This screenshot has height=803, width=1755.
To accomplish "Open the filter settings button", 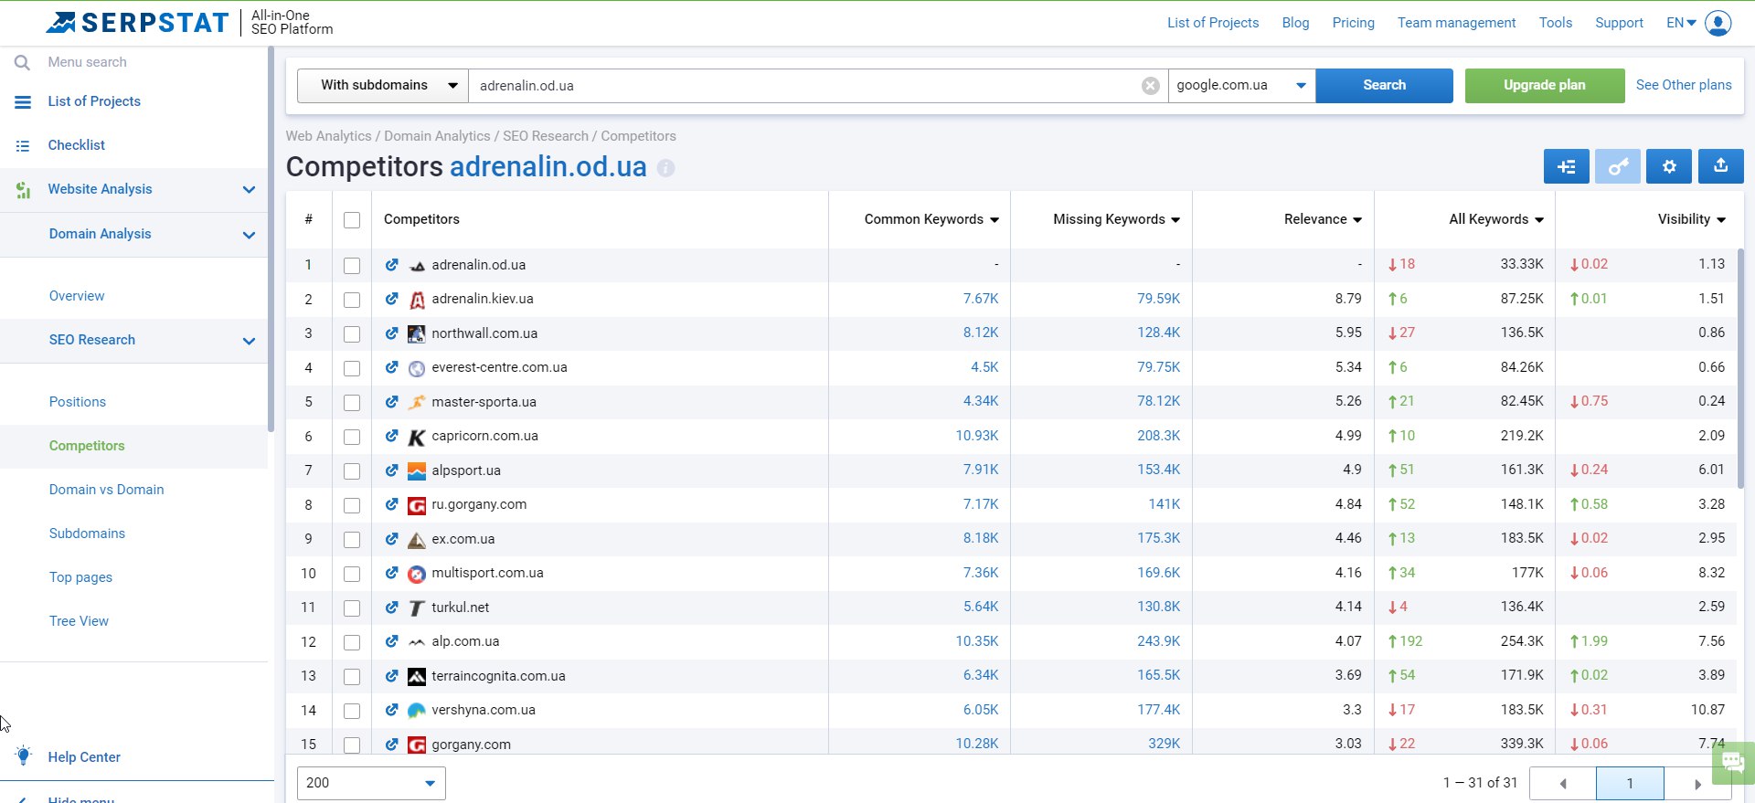I will pyautogui.click(x=1567, y=167).
